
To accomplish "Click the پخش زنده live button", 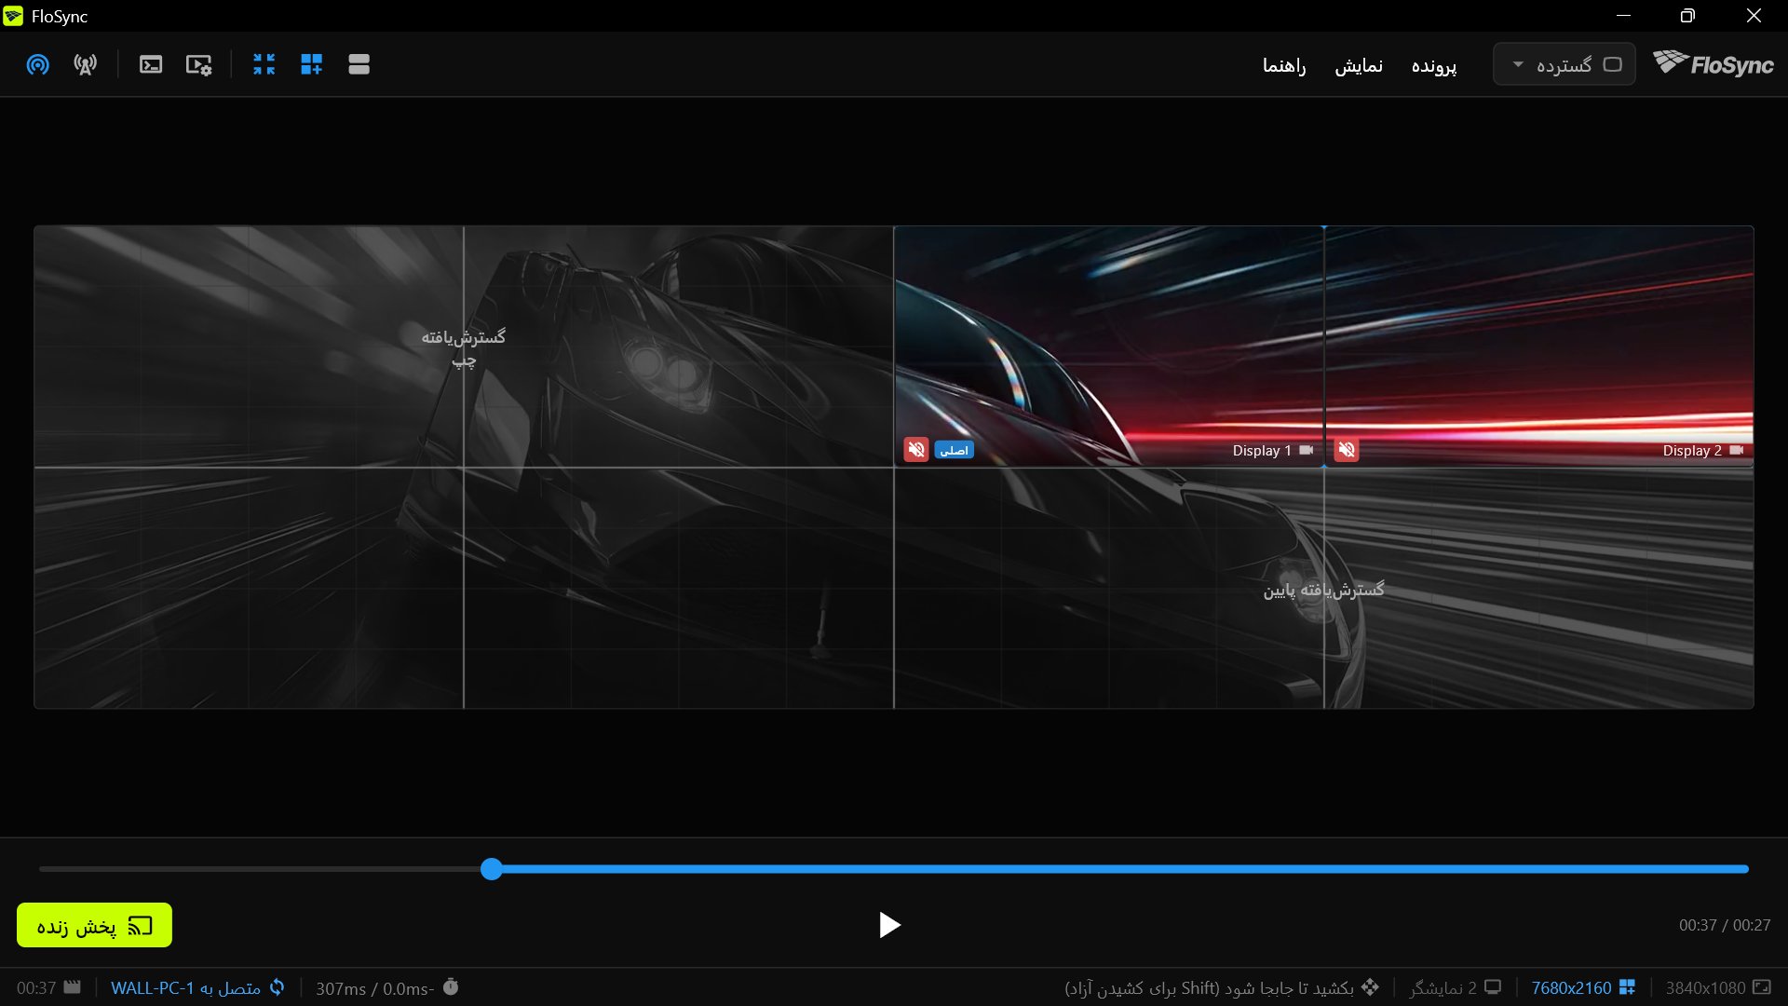I will click(94, 925).
